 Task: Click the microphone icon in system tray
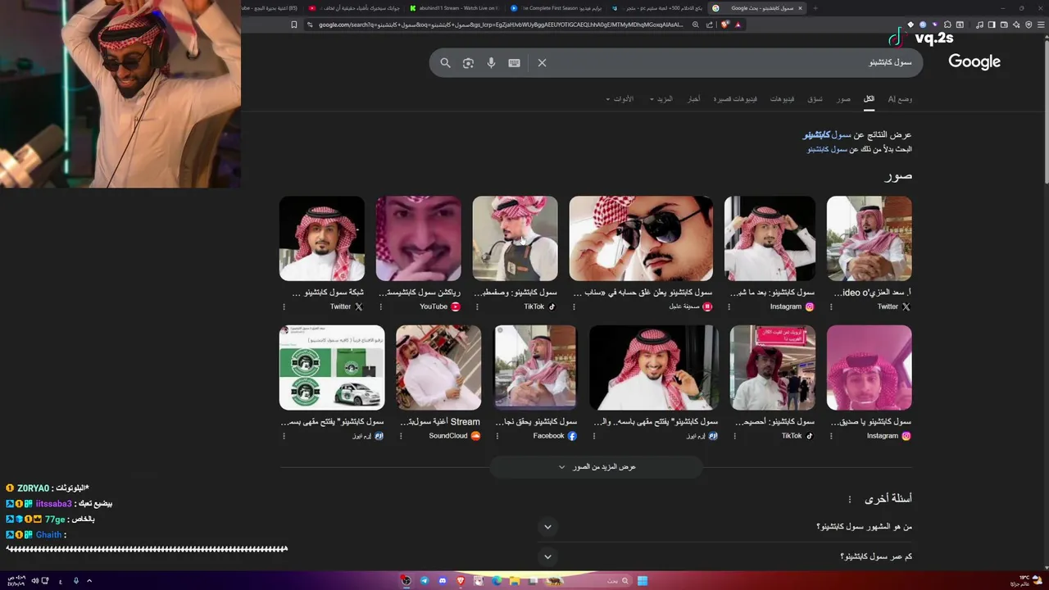coord(76,581)
